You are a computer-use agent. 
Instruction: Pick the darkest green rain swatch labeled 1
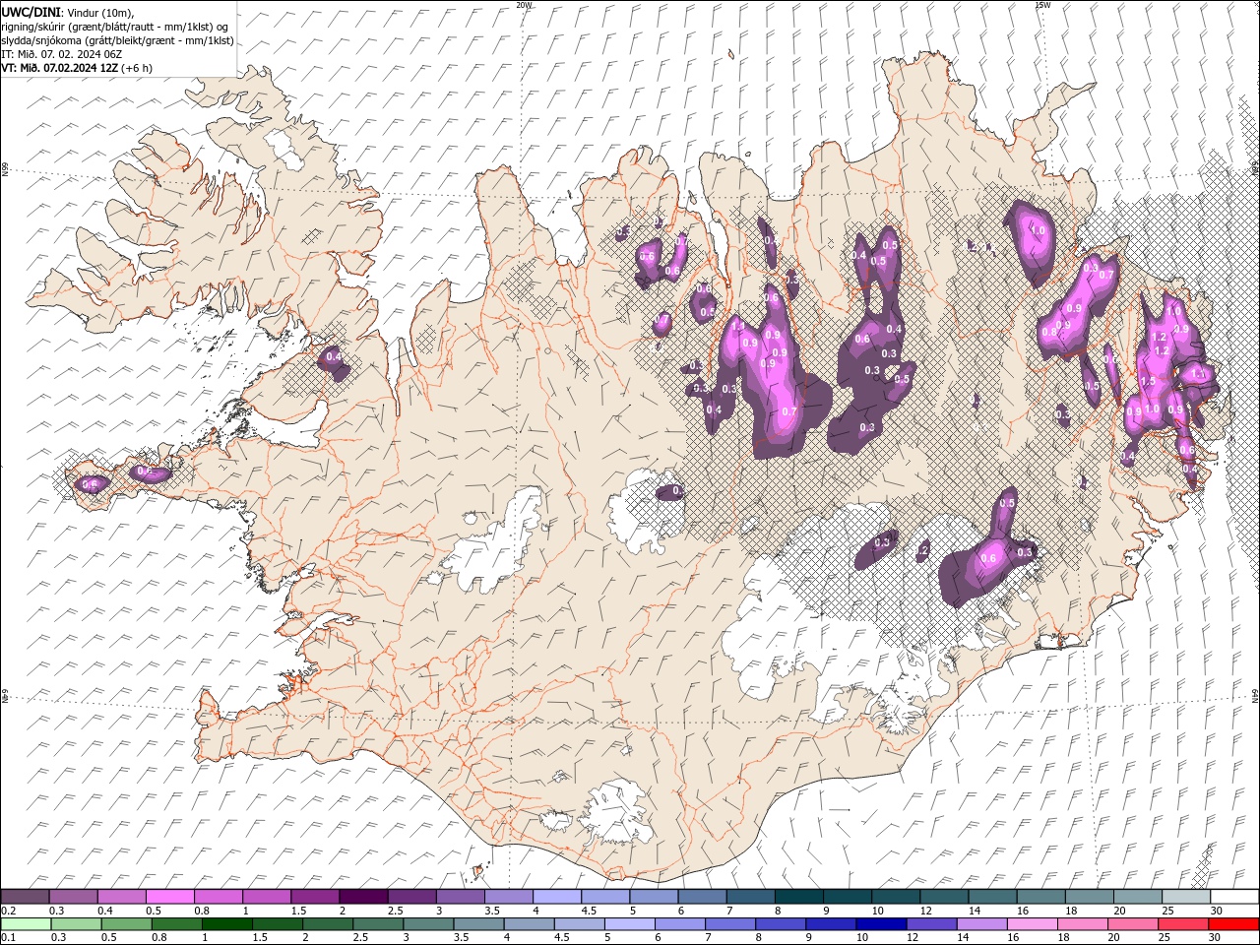point(227,924)
